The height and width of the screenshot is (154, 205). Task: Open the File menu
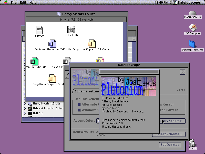[14, 2]
